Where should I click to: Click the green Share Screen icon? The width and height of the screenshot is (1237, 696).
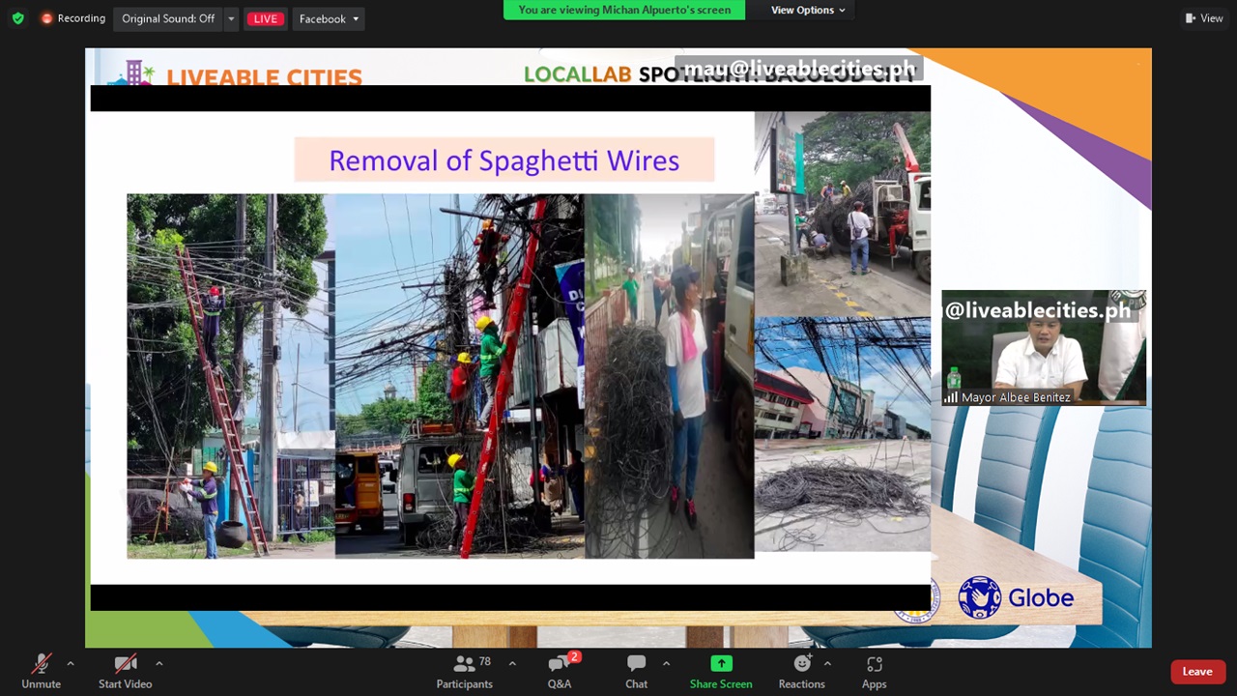(721, 665)
